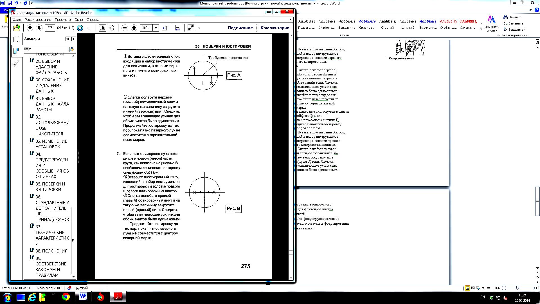Open the toolbar customization dropdown arrow
This screenshot has width=540, height=304.
tap(199, 28)
